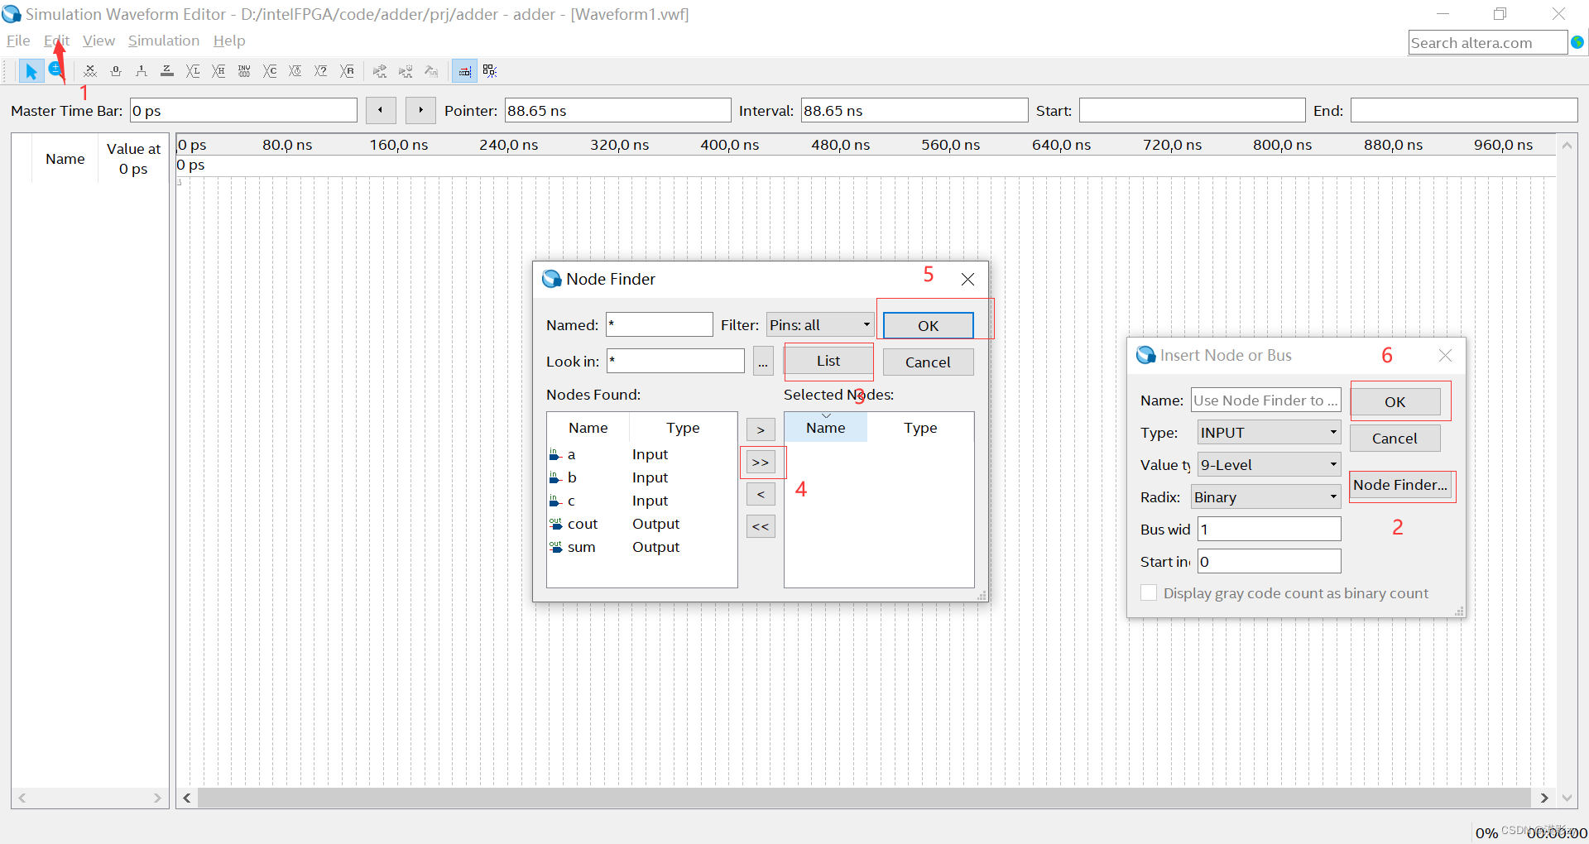
Task: Toggle the Snap to Grid icon
Action: click(x=464, y=71)
